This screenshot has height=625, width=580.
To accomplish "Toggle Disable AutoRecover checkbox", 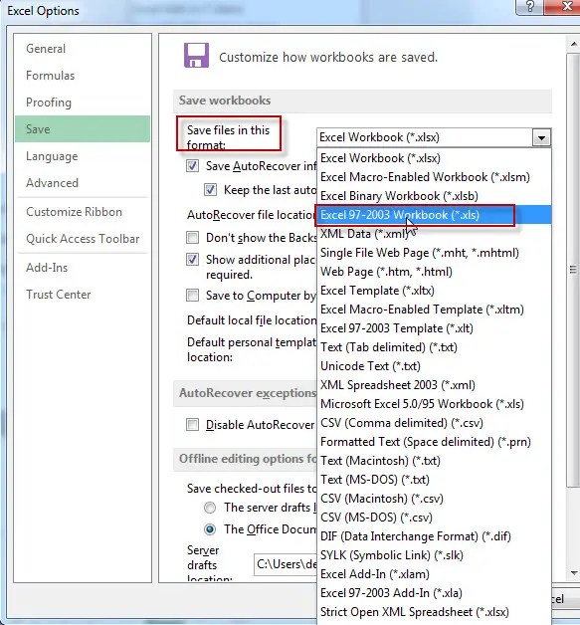I will (192, 425).
